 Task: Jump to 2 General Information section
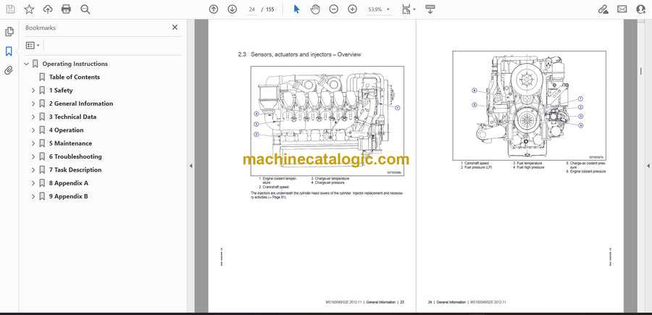pos(81,104)
